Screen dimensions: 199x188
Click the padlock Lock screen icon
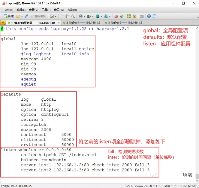coord(134,16)
